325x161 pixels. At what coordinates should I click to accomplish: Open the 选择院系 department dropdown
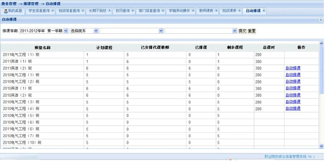[x=84, y=31]
